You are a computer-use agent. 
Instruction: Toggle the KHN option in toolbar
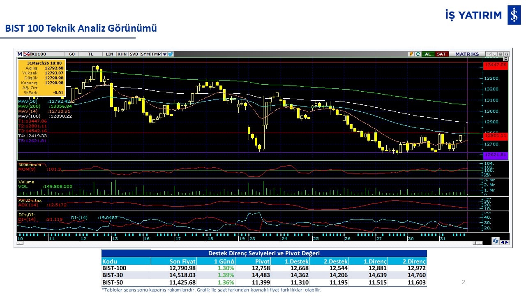tap(122, 54)
